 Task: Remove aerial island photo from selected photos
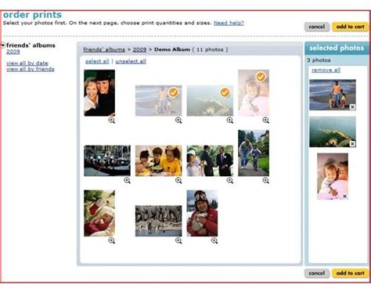coord(352,144)
